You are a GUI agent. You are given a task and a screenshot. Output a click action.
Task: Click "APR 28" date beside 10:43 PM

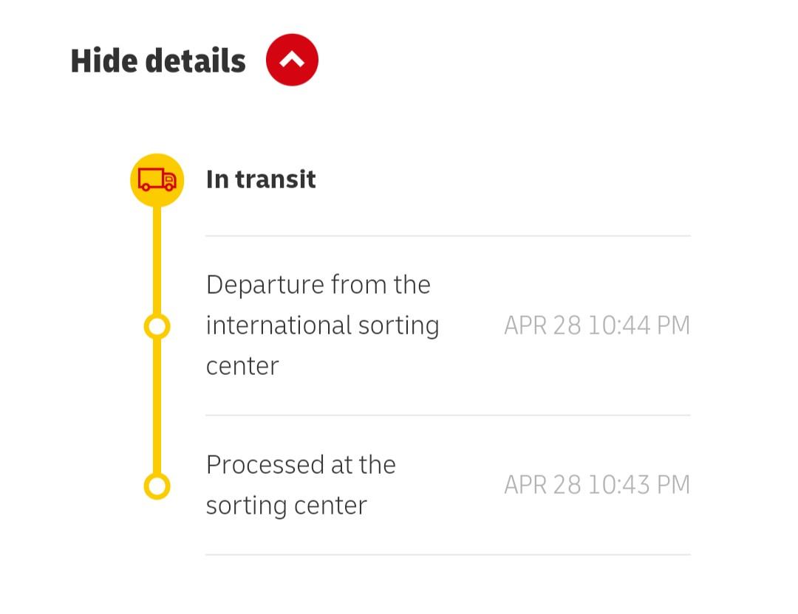tap(542, 485)
